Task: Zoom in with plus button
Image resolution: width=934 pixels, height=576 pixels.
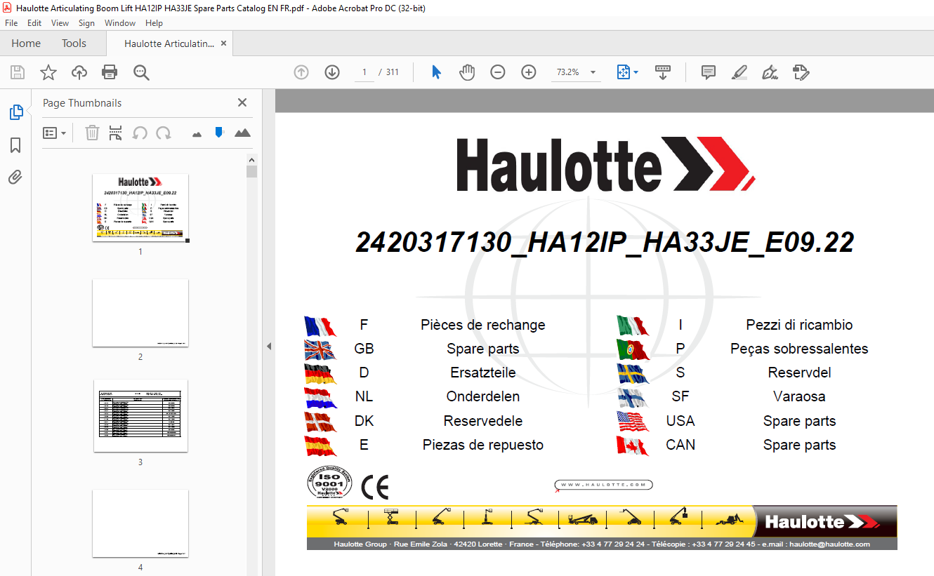Action: 529,72
